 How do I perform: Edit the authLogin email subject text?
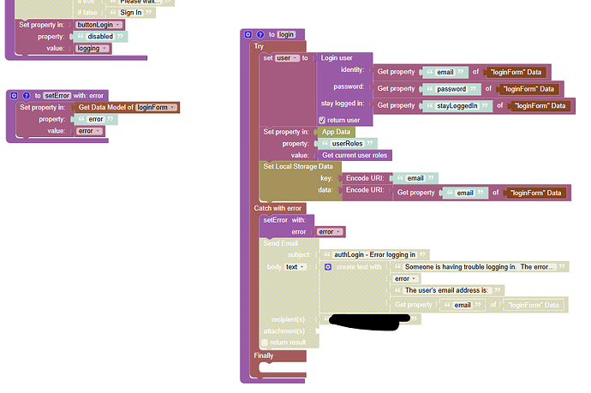click(374, 254)
